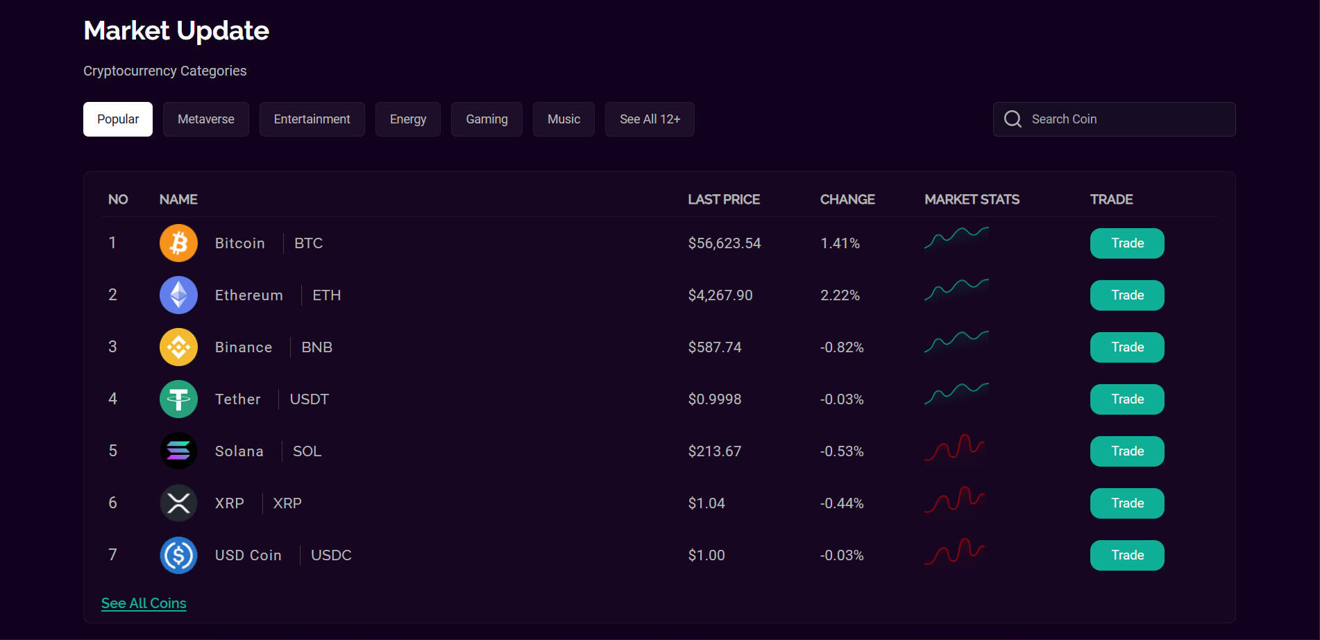
Task: Click the $0.9998 Tether price
Action: tap(715, 399)
